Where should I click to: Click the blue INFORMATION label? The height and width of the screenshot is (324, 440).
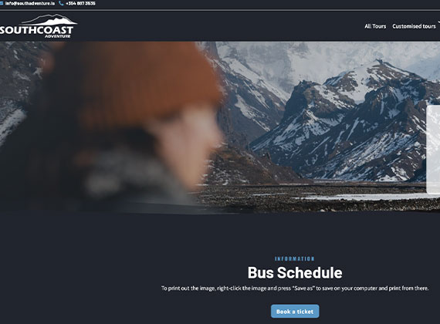click(295, 258)
